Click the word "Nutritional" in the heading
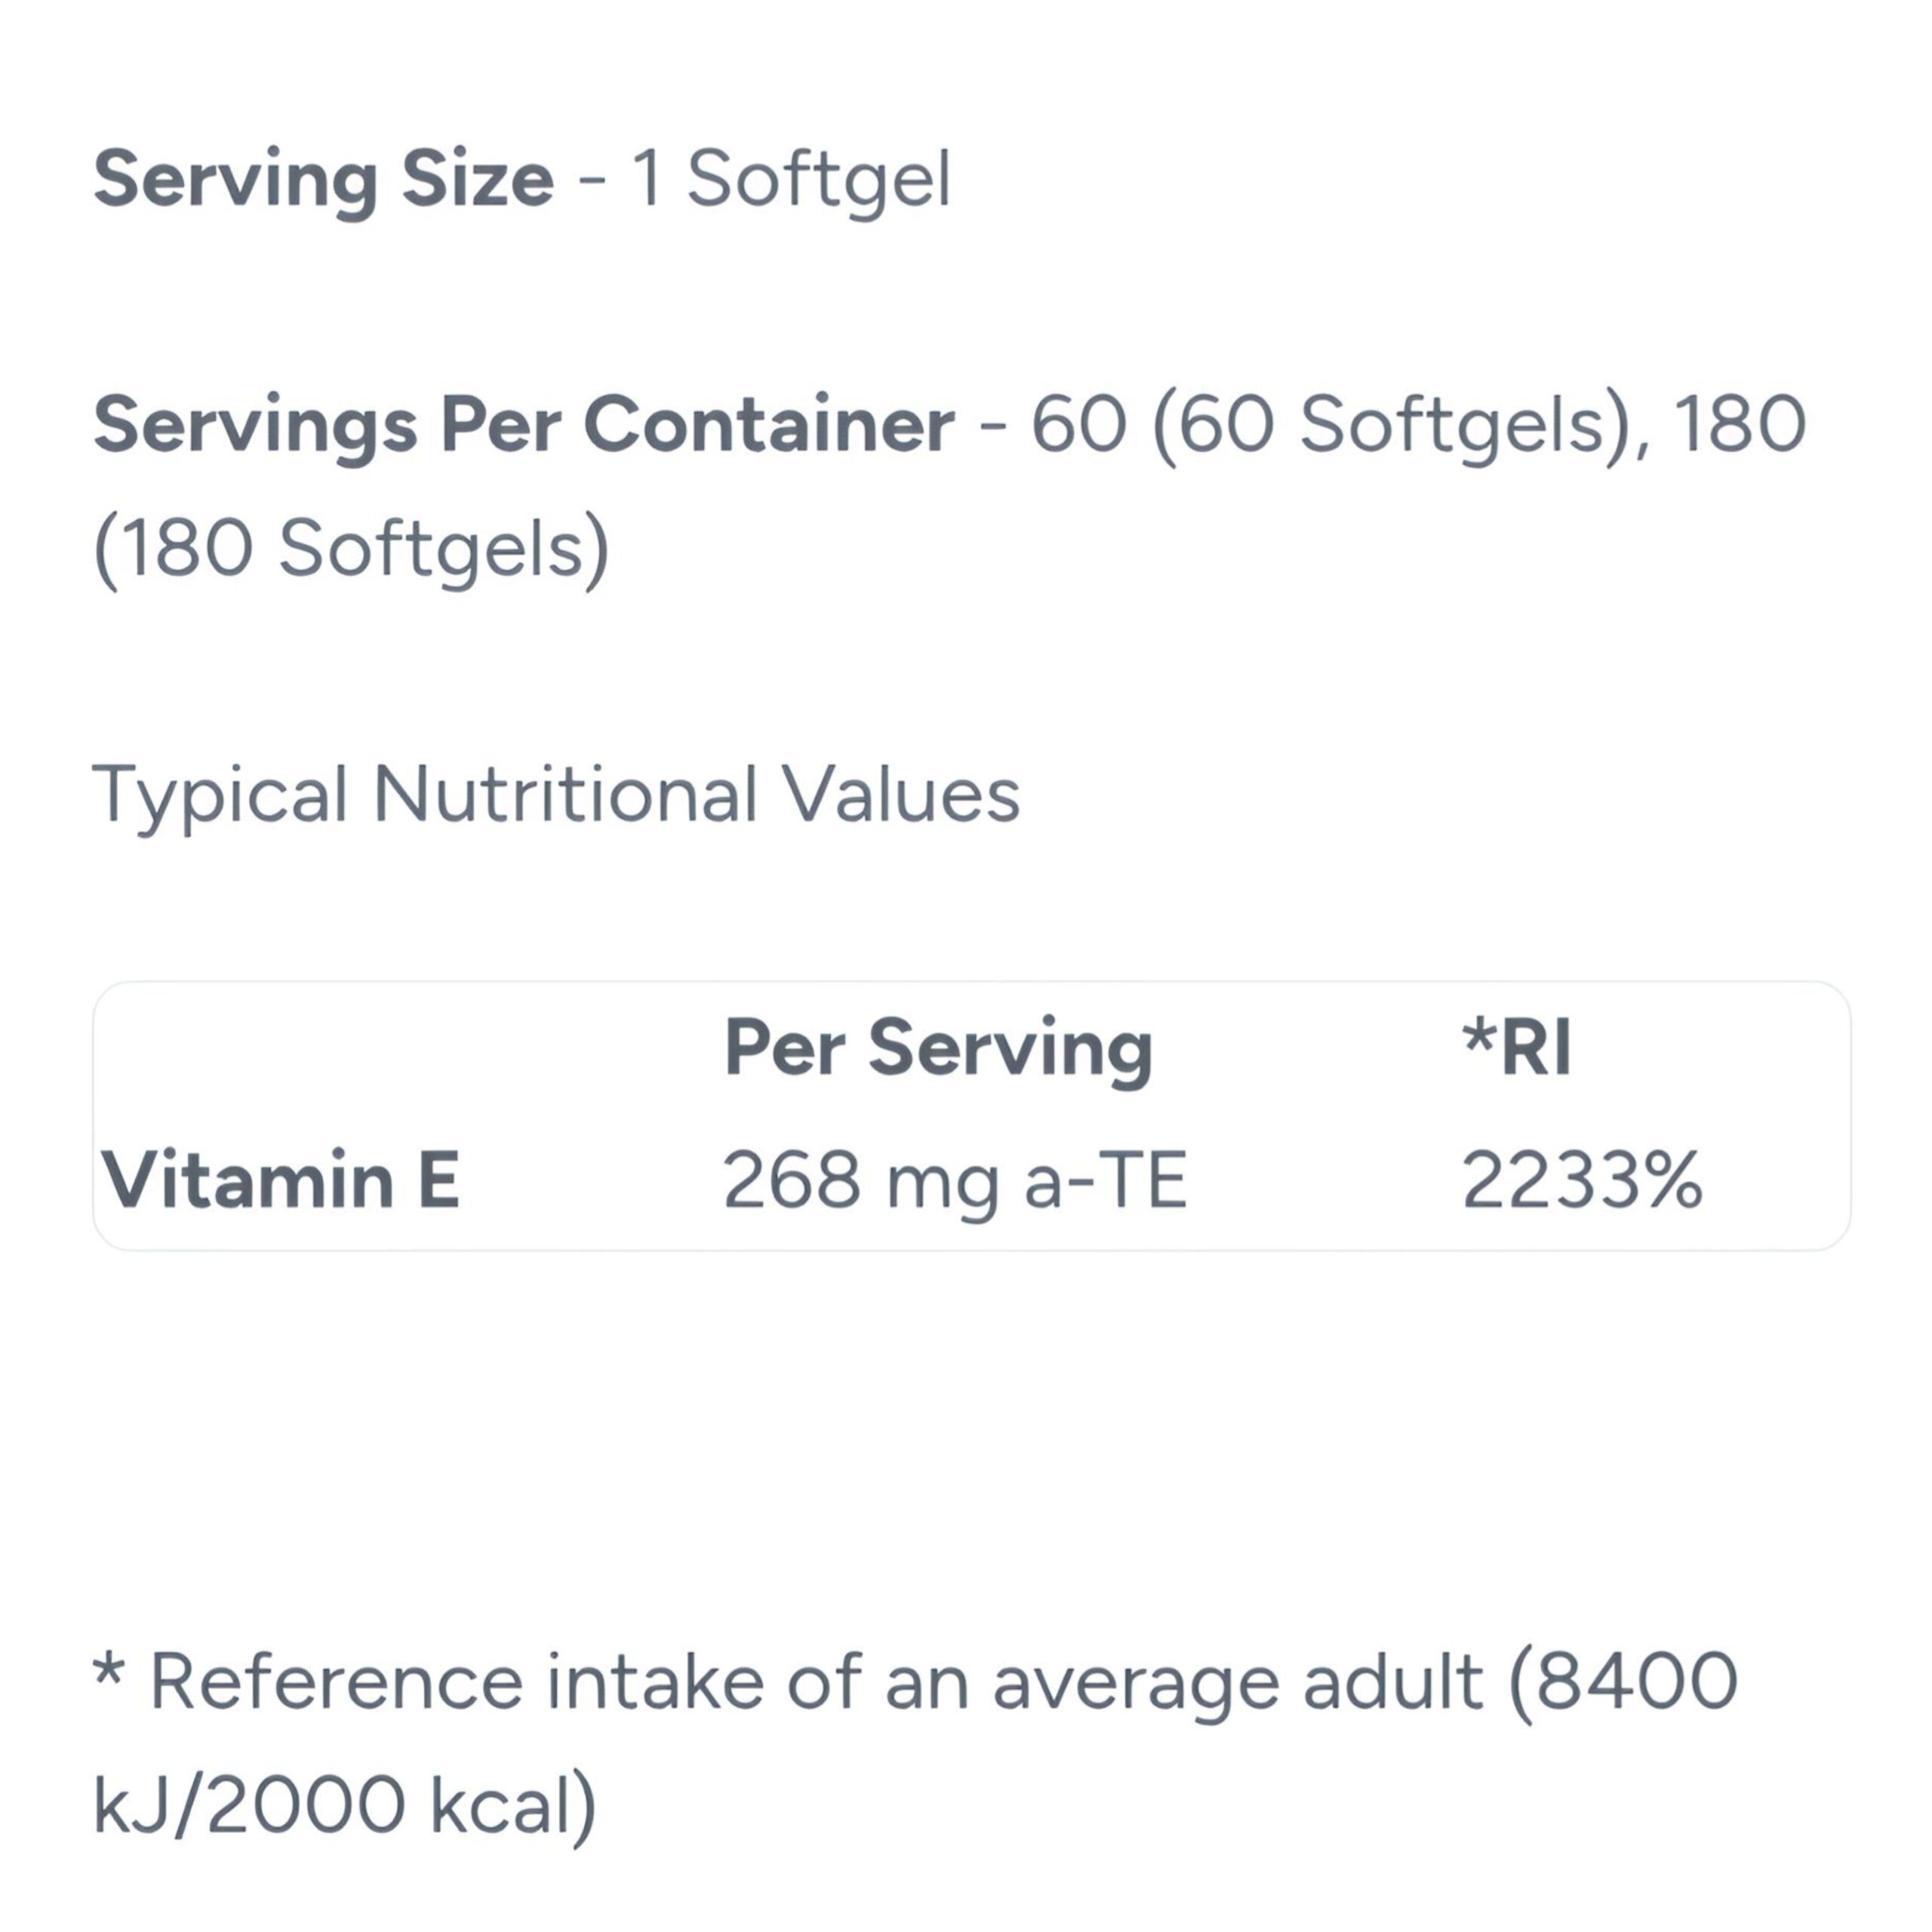The width and height of the screenshot is (1932, 1932). pos(565,795)
